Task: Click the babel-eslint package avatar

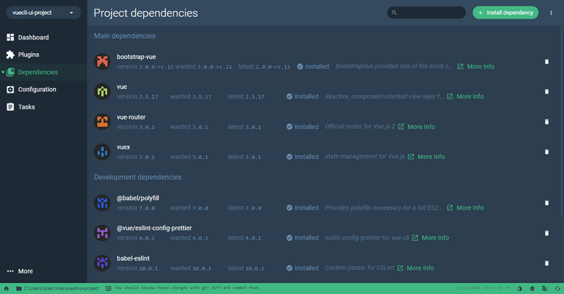Action: (x=102, y=262)
